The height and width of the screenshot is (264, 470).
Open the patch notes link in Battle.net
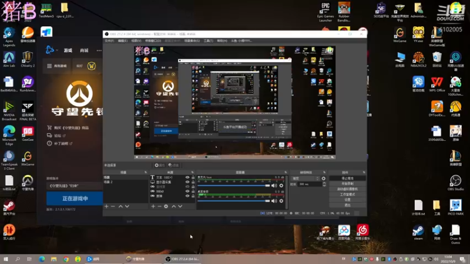click(60, 144)
